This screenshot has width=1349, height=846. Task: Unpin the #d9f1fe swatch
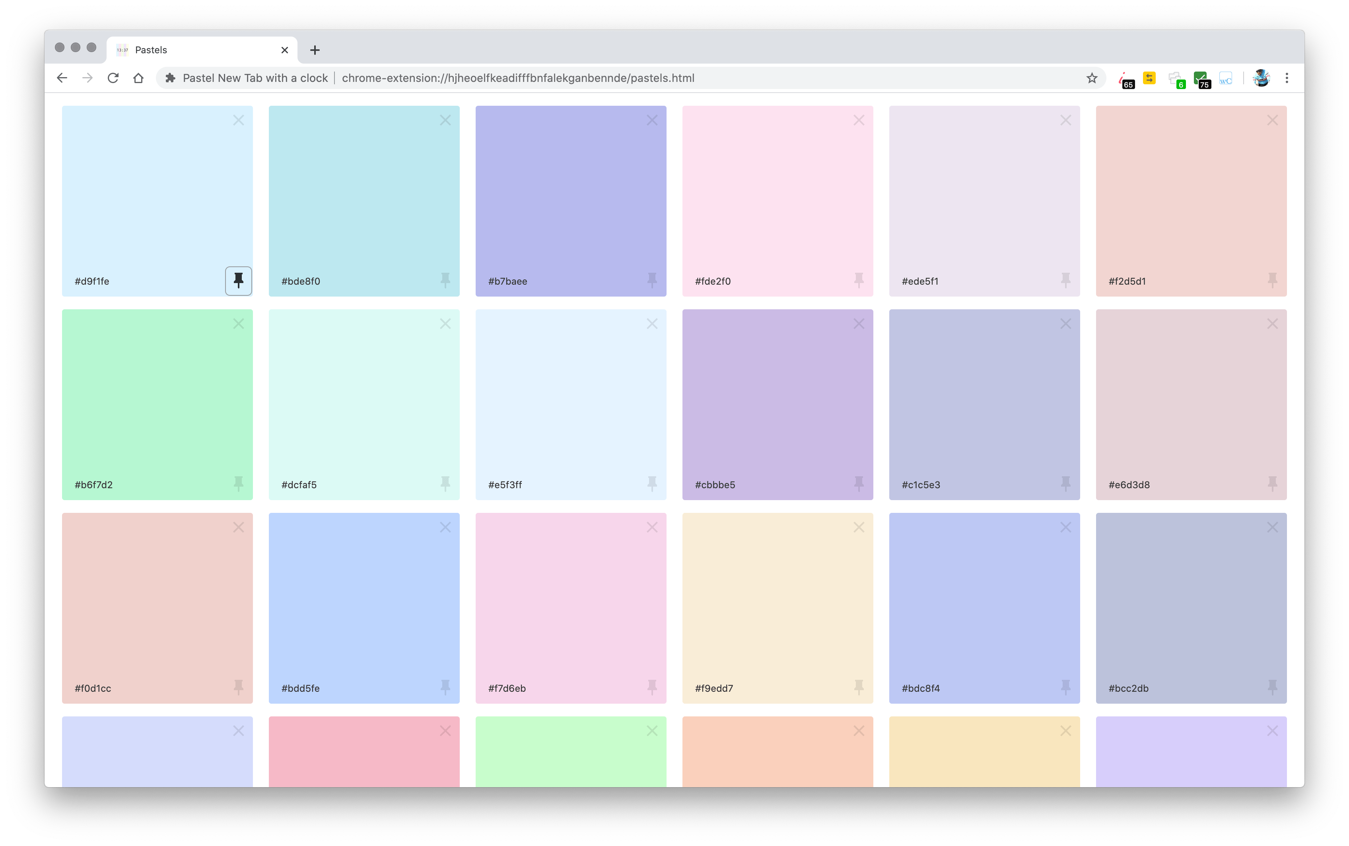(x=238, y=280)
